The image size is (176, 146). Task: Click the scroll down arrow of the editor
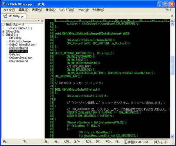pyautogui.click(x=172, y=136)
